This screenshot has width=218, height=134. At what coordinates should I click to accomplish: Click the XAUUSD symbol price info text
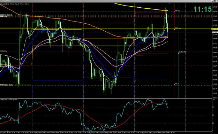15,4
